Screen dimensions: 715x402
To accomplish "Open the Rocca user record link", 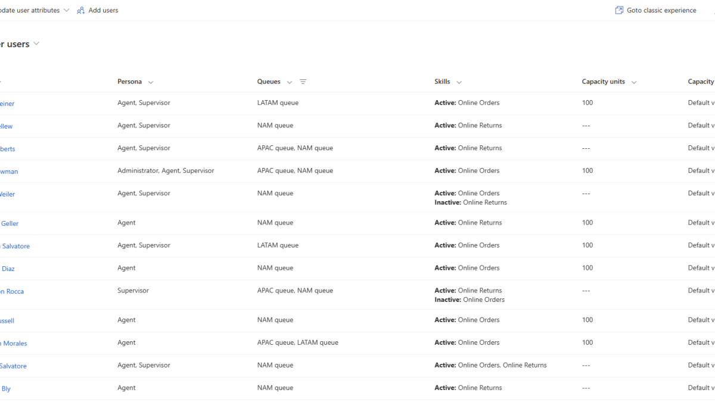I will (x=12, y=291).
